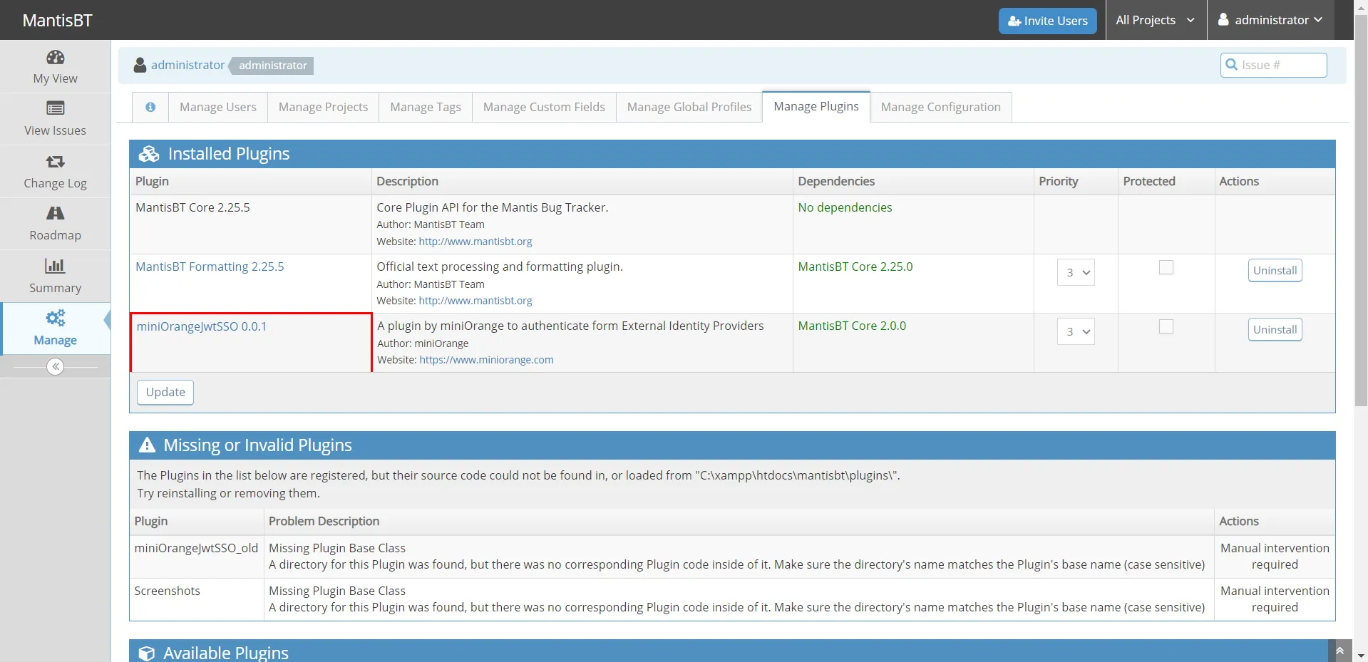Image resolution: width=1368 pixels, height=662 pixels.
Task: Click the No dependencies text
Action: click(845, 207)
